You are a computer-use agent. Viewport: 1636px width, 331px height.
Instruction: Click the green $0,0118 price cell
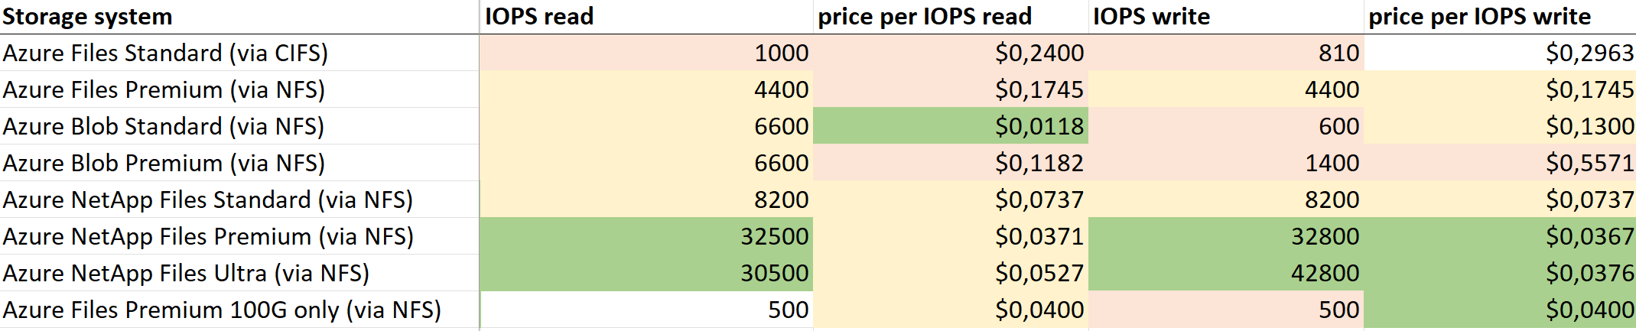tap(951, 126)
